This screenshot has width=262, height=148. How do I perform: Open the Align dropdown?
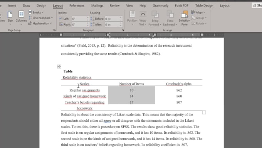pyautogui.click(x=198, y=12)
